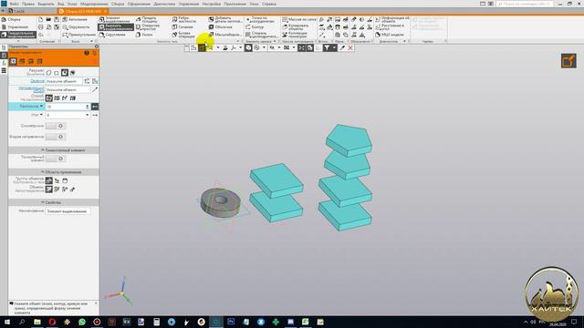Open the Расстояние label dropdown arrow
The height and width of the screenshot is (328, 584).
coord(41,107)
